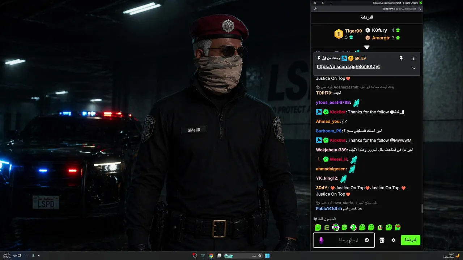Screen dimensions: 463x260
Task: Click username Ahmad_you in chat
Action: tap(328, 121)
